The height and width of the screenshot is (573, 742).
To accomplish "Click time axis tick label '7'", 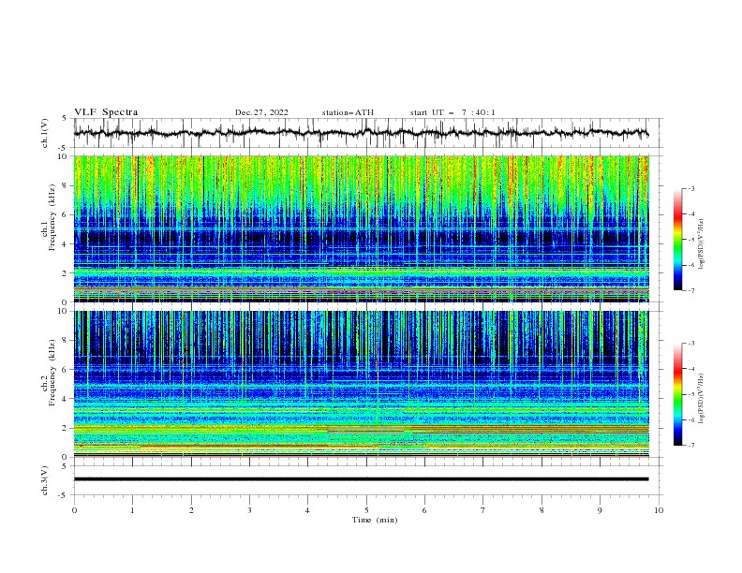I will coord(483,510).
